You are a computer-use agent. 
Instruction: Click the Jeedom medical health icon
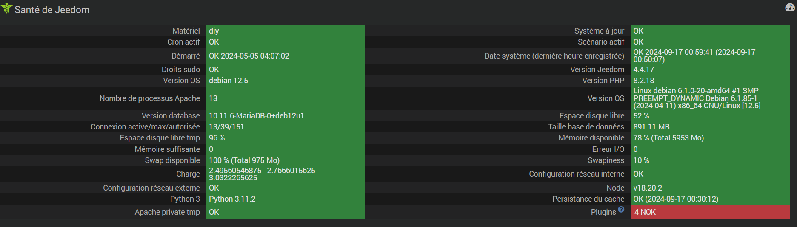point(6,8)
